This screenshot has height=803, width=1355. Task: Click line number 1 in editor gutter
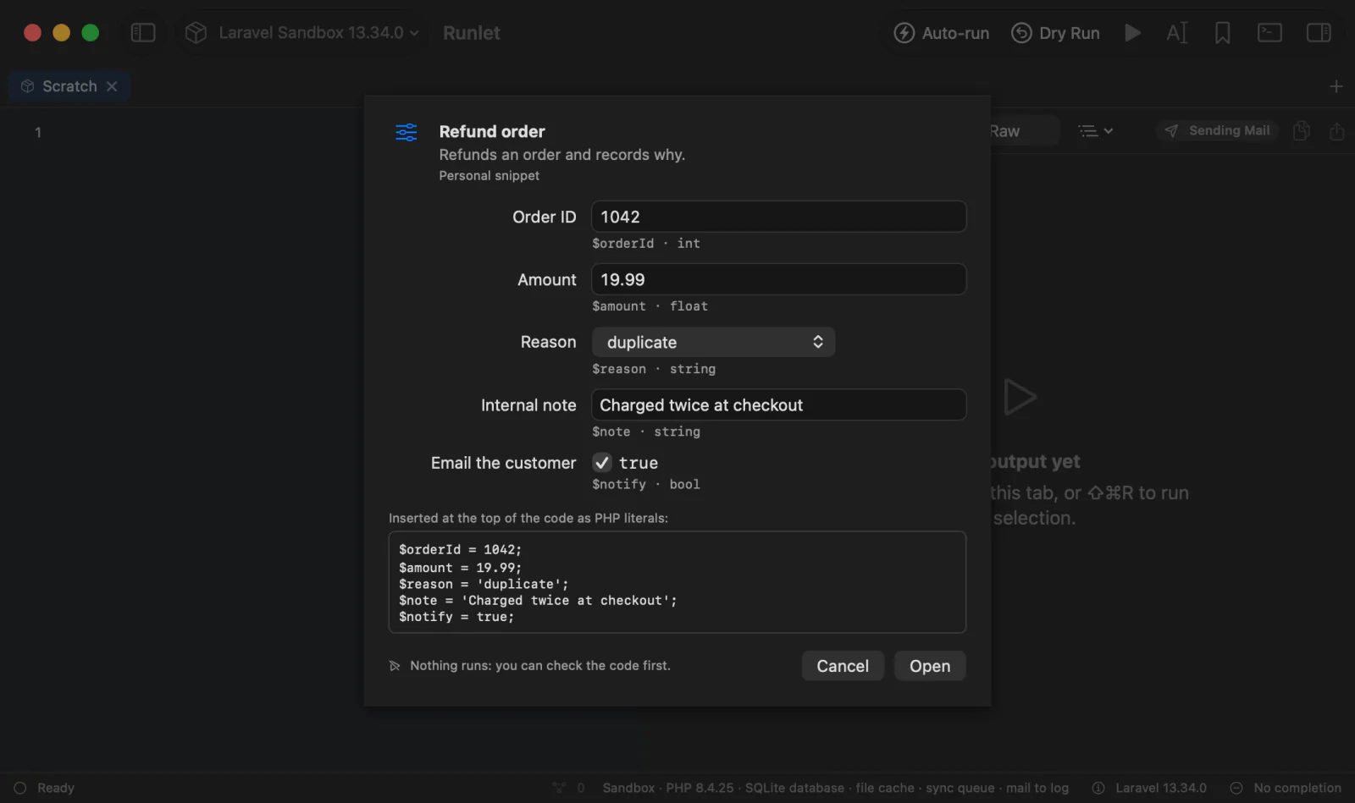38,133
